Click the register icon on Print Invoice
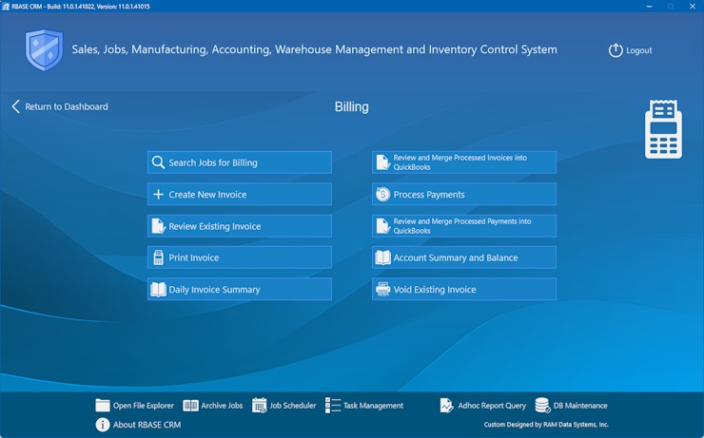 tap(158, 257)
